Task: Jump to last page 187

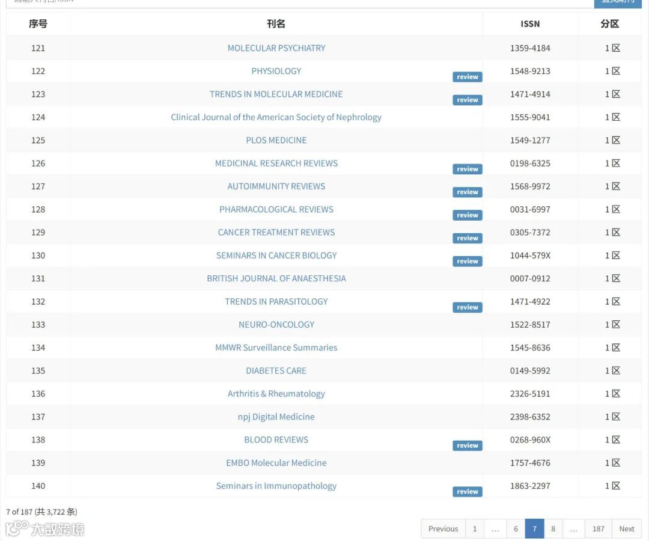Action: click(x=598, y=528)
